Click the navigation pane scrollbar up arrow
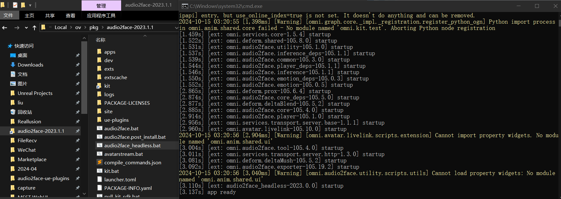Viewport: 561px width, 199px height. (x=84, y=38)
